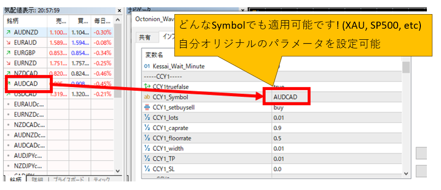Screen dimensions: 441x190
Task: Select the EURNZD symbol row
Action: 58,63
